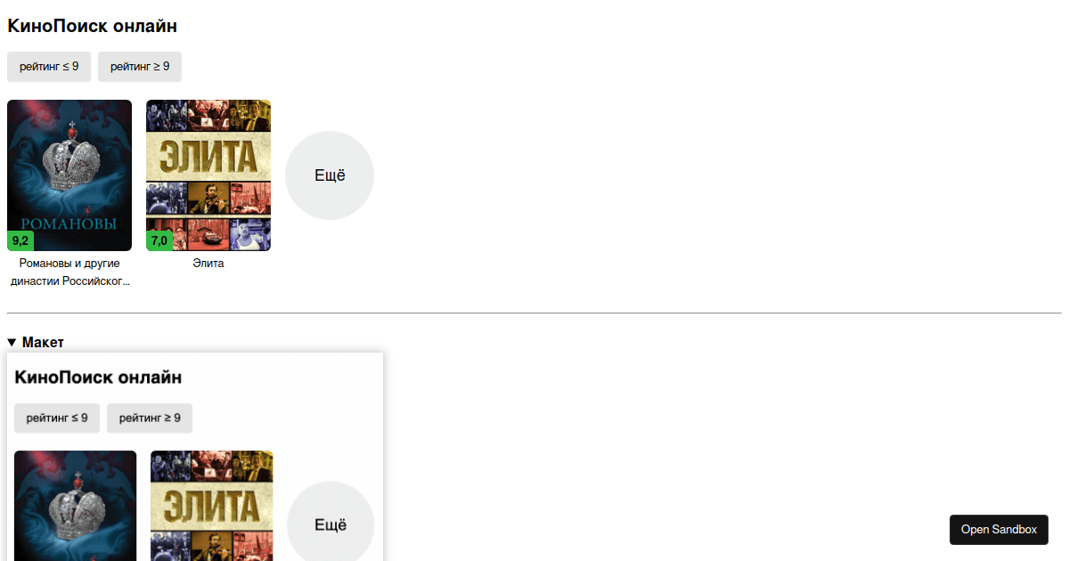Filter by рейтинг ≥ 9 in top section
Screen dimensions: 1069x561
[140, 67]
